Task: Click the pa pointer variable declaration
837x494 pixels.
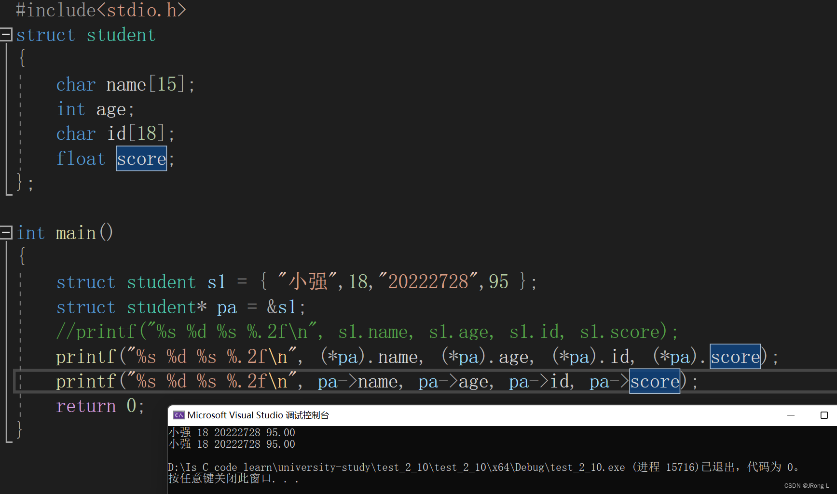Action: click(227, 308)
